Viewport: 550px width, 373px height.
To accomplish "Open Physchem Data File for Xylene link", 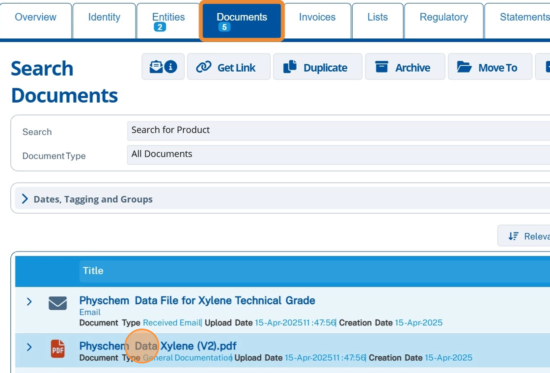I will pos(197,300).
